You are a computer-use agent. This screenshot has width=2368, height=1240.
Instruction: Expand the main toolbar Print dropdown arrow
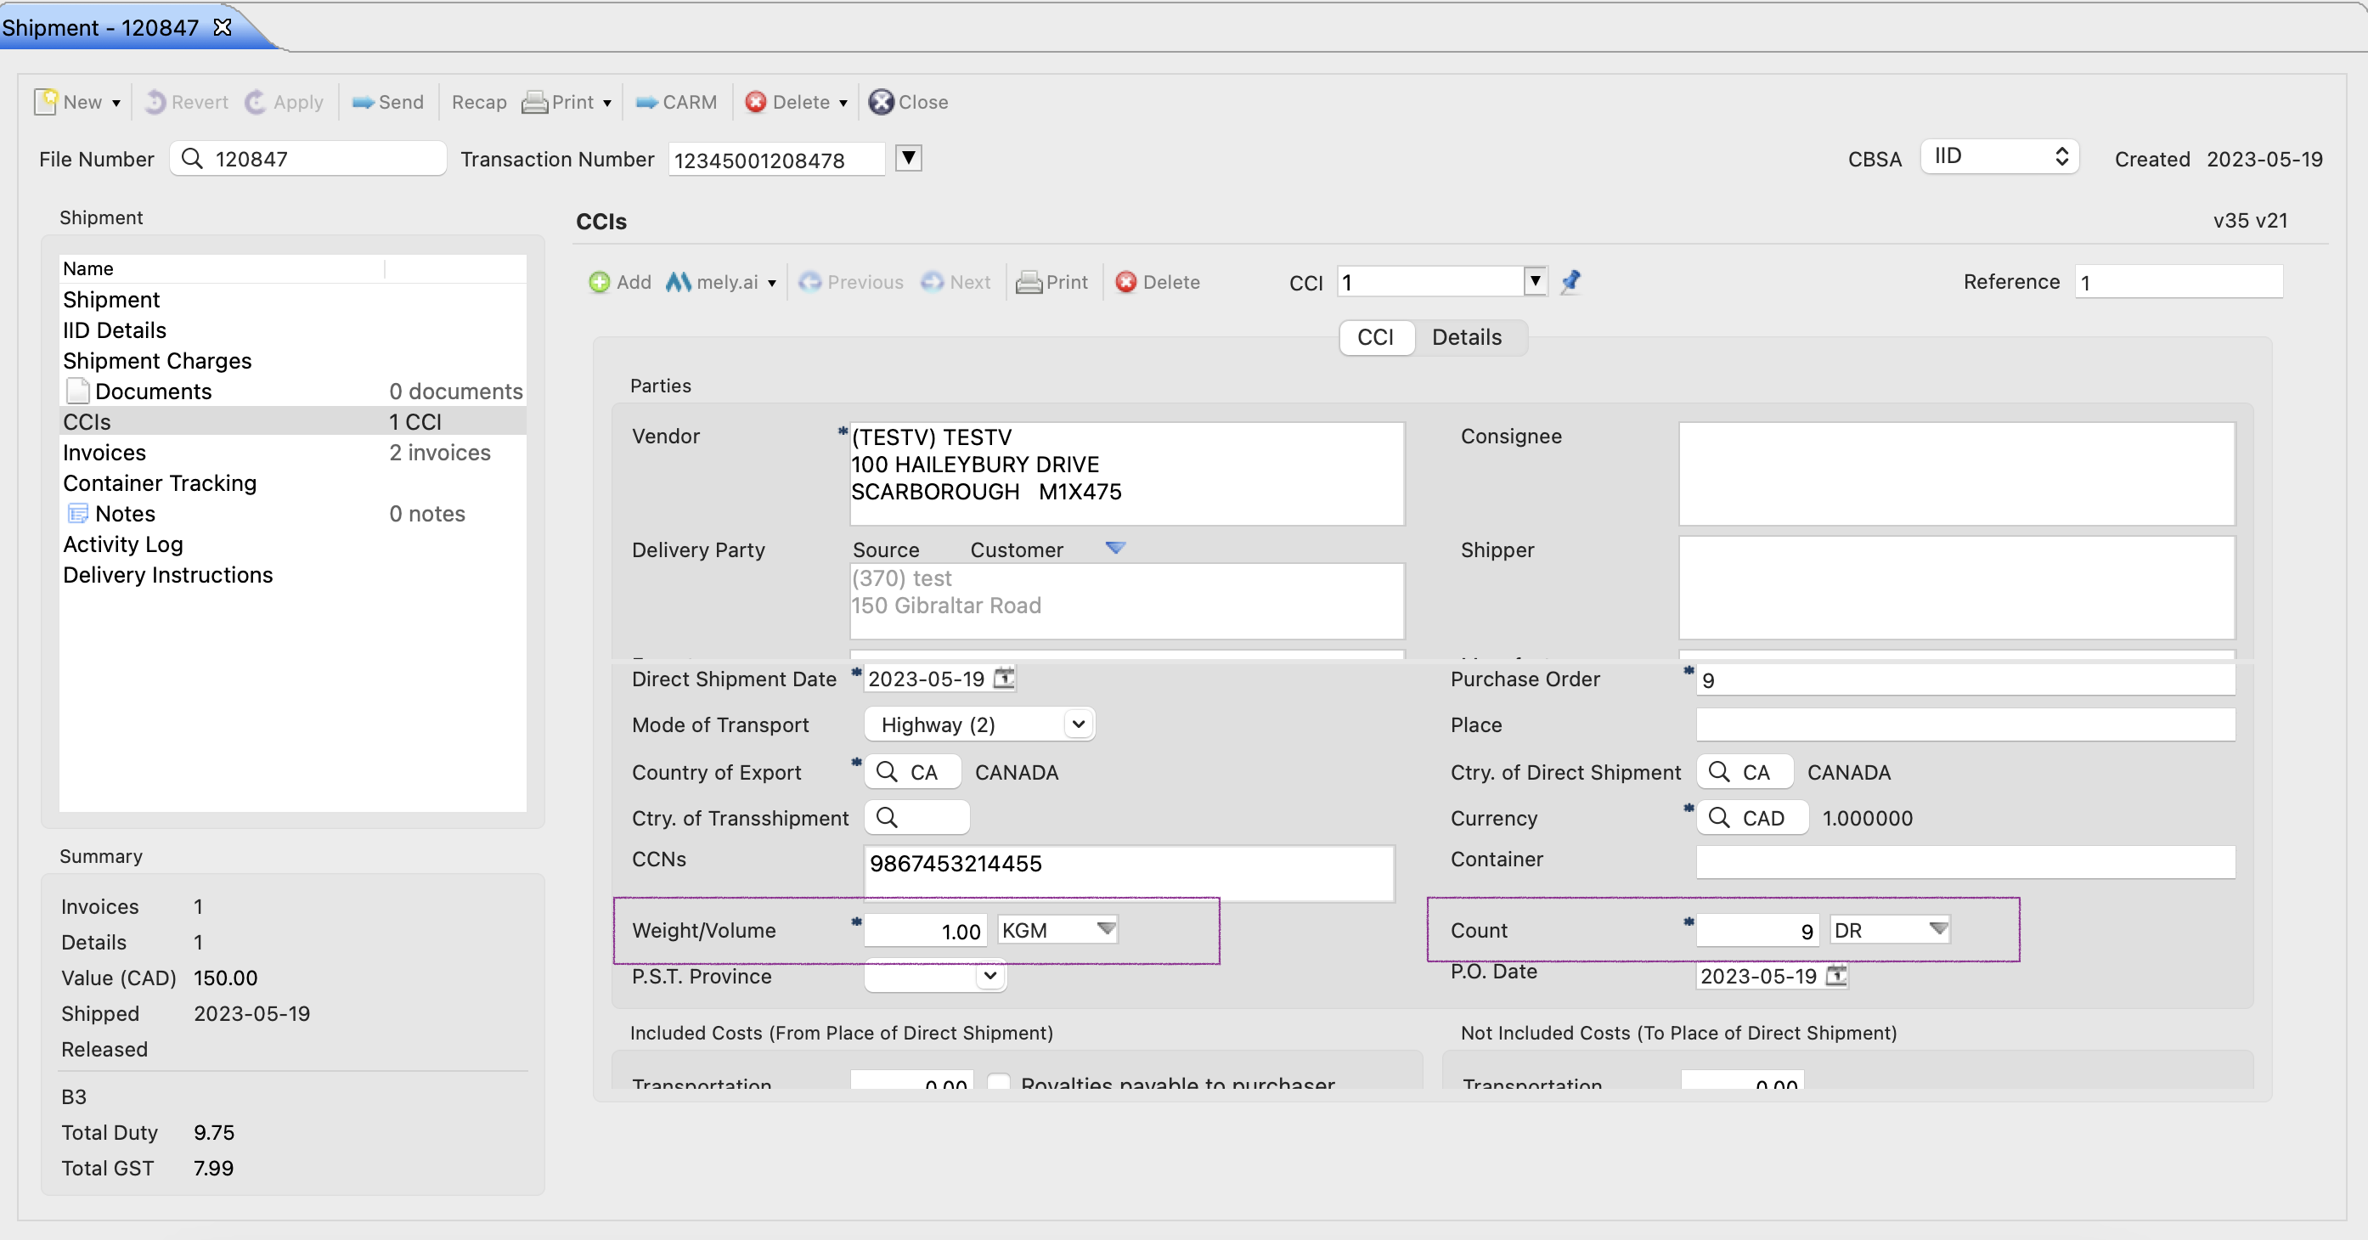click(x=607, y=103)
